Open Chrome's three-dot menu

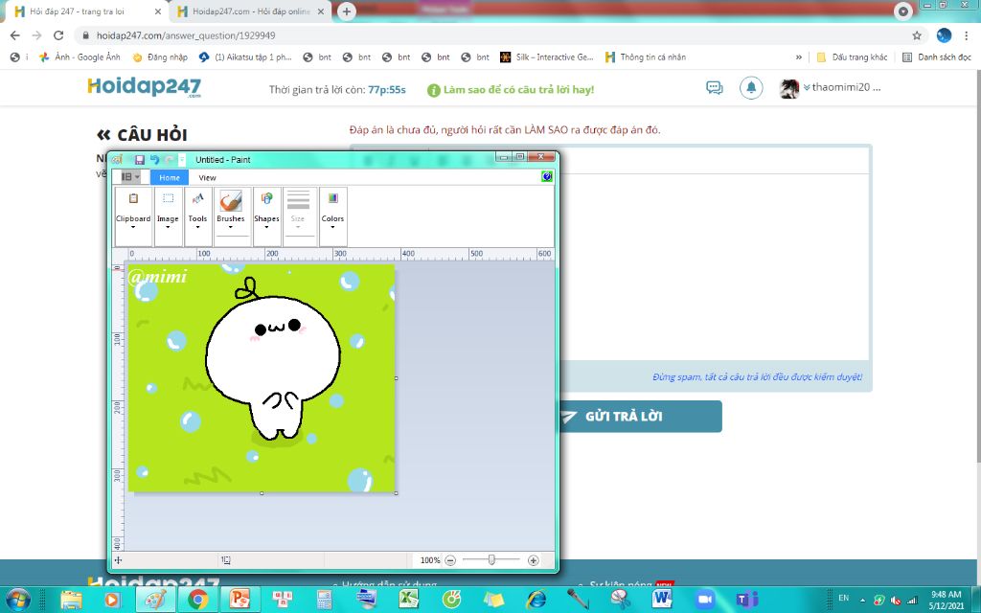pyautogui.click(x=967, y=35)
